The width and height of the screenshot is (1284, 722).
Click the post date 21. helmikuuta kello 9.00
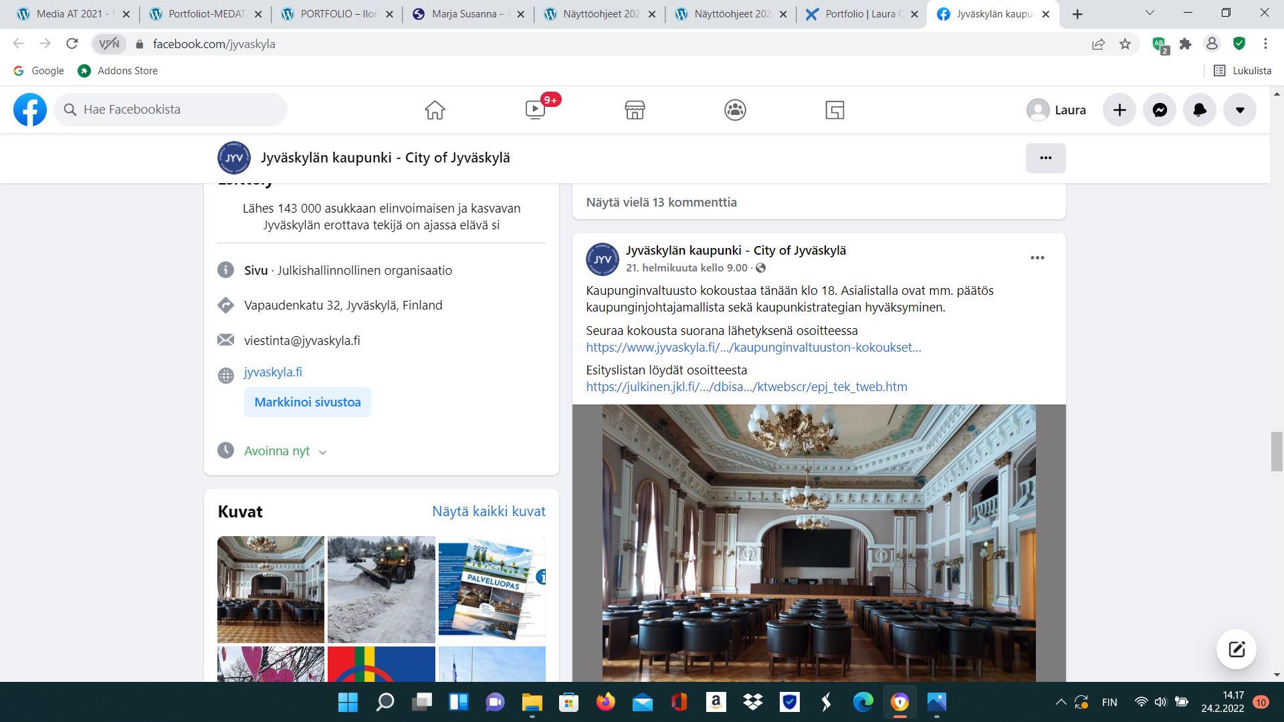click(x=687, y=268)
